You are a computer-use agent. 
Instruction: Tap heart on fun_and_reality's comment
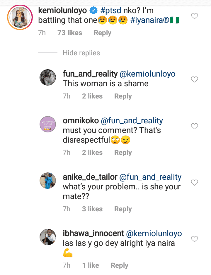[195, 79]
